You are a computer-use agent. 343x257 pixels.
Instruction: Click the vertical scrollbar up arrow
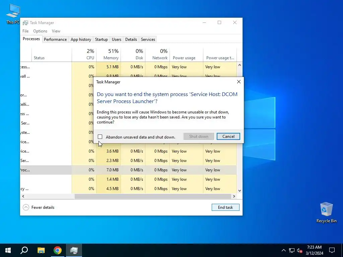pyautogui.click(x=239, y=65)
